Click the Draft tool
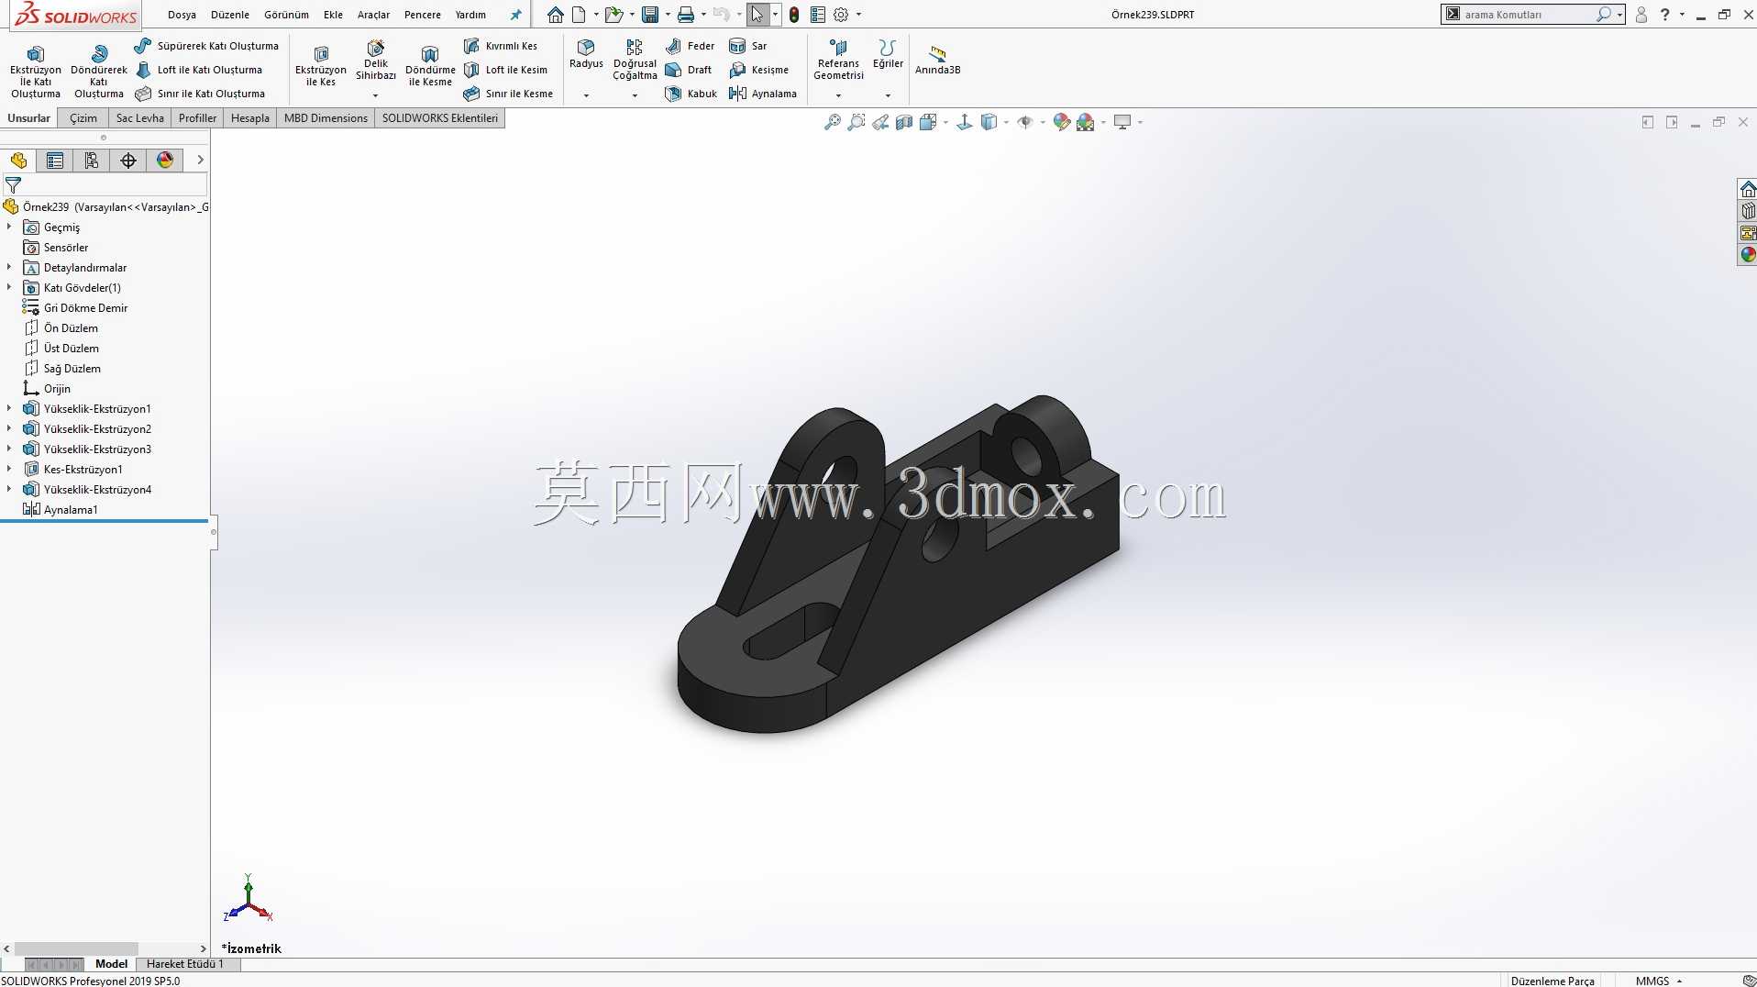1757x987 pixels. pos(689,70)
